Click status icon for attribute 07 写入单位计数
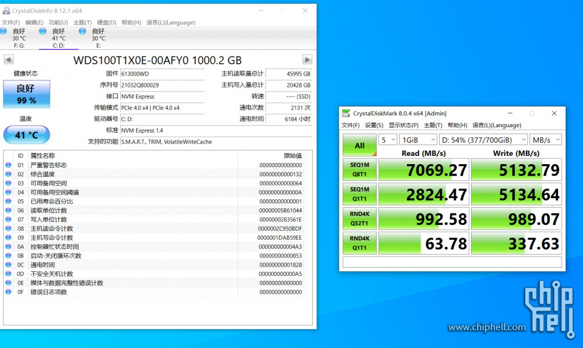Viewport: 583px width, 348px height. (8, 220)
